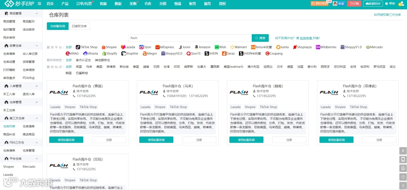
Task: Filter by Shopify platform icon
Action: pyautogui.click(x=104, y=54)
